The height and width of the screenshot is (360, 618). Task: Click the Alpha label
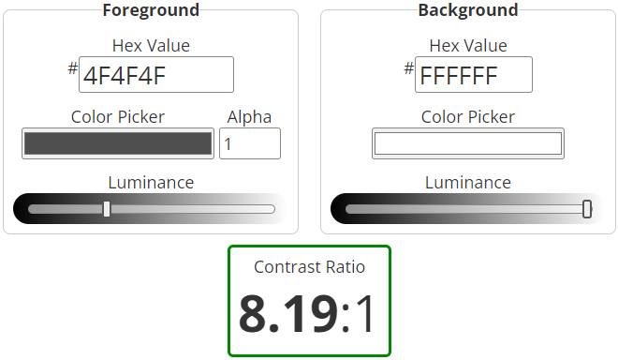pos(249,117)
